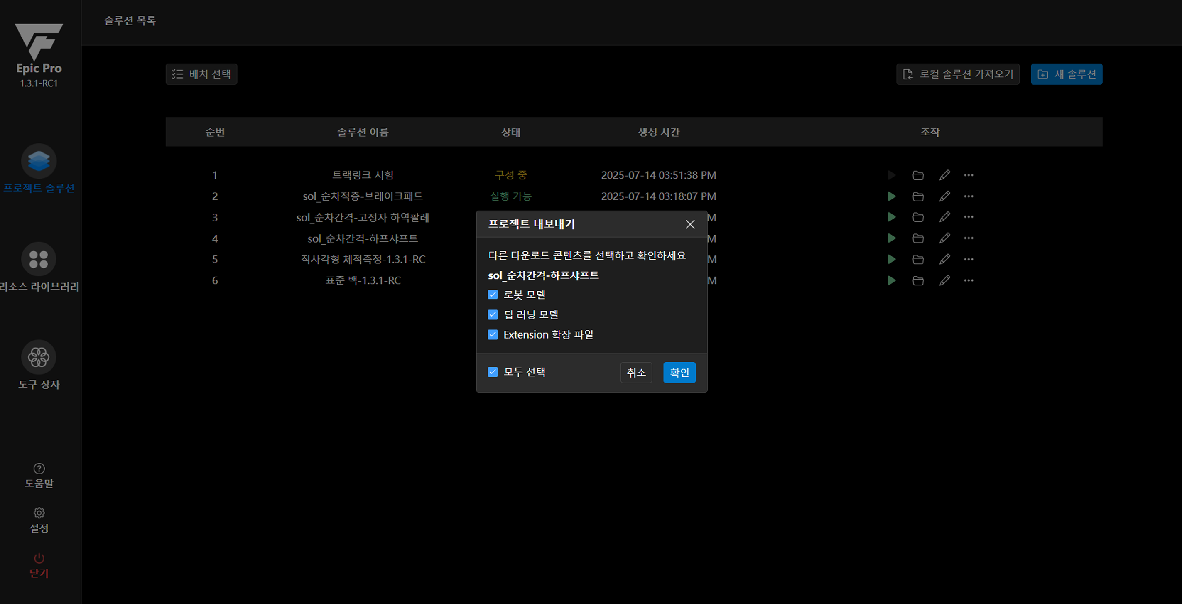Click the play icon for solution 2

pos(891,196)
